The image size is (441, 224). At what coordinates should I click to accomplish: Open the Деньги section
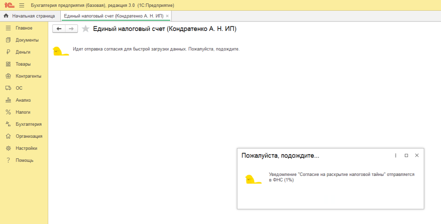pos(24,52)
